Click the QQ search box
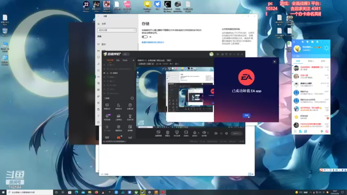Screen dimensions: 347x195 point(311,56)
